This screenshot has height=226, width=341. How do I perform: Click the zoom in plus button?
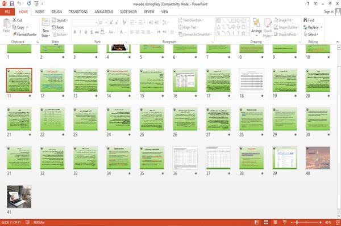click(321, 222)
